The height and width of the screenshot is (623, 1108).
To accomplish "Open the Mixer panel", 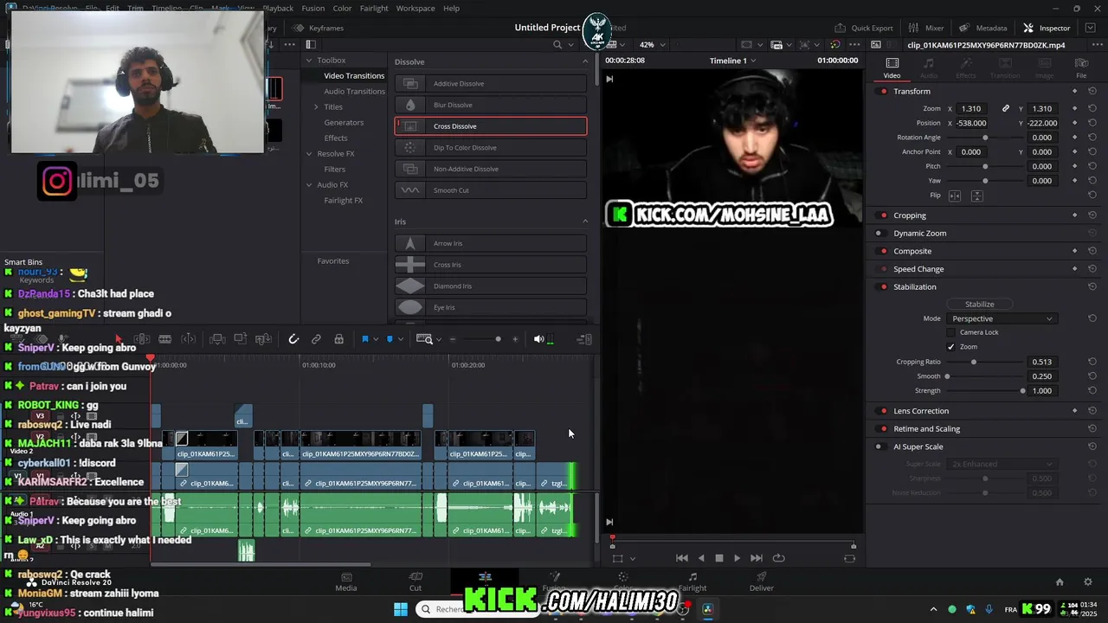I will [x=926, y=28].
